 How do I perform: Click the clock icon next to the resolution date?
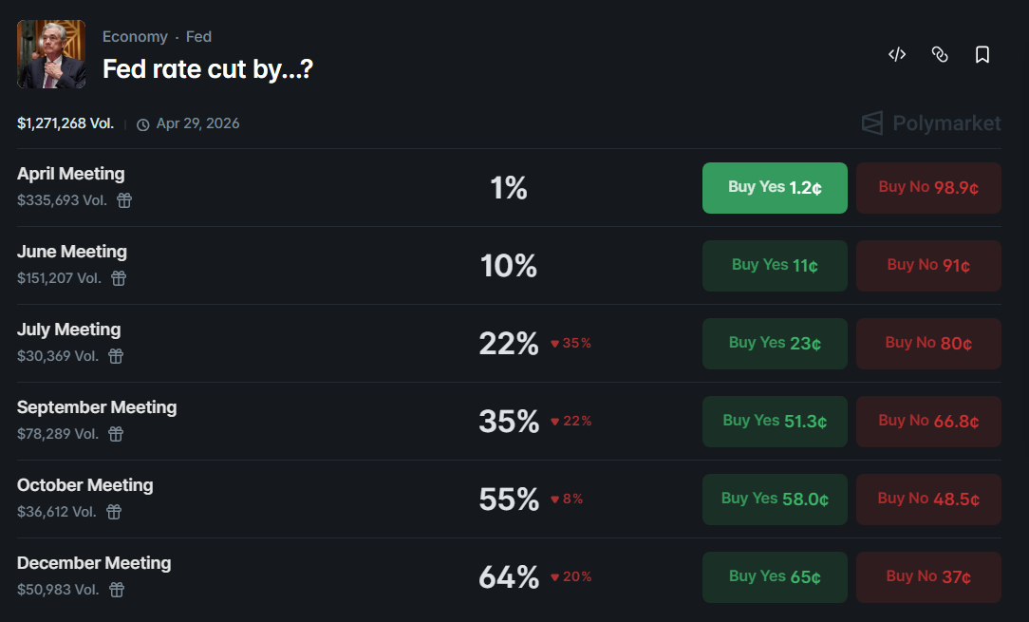[x=143, y=123]
